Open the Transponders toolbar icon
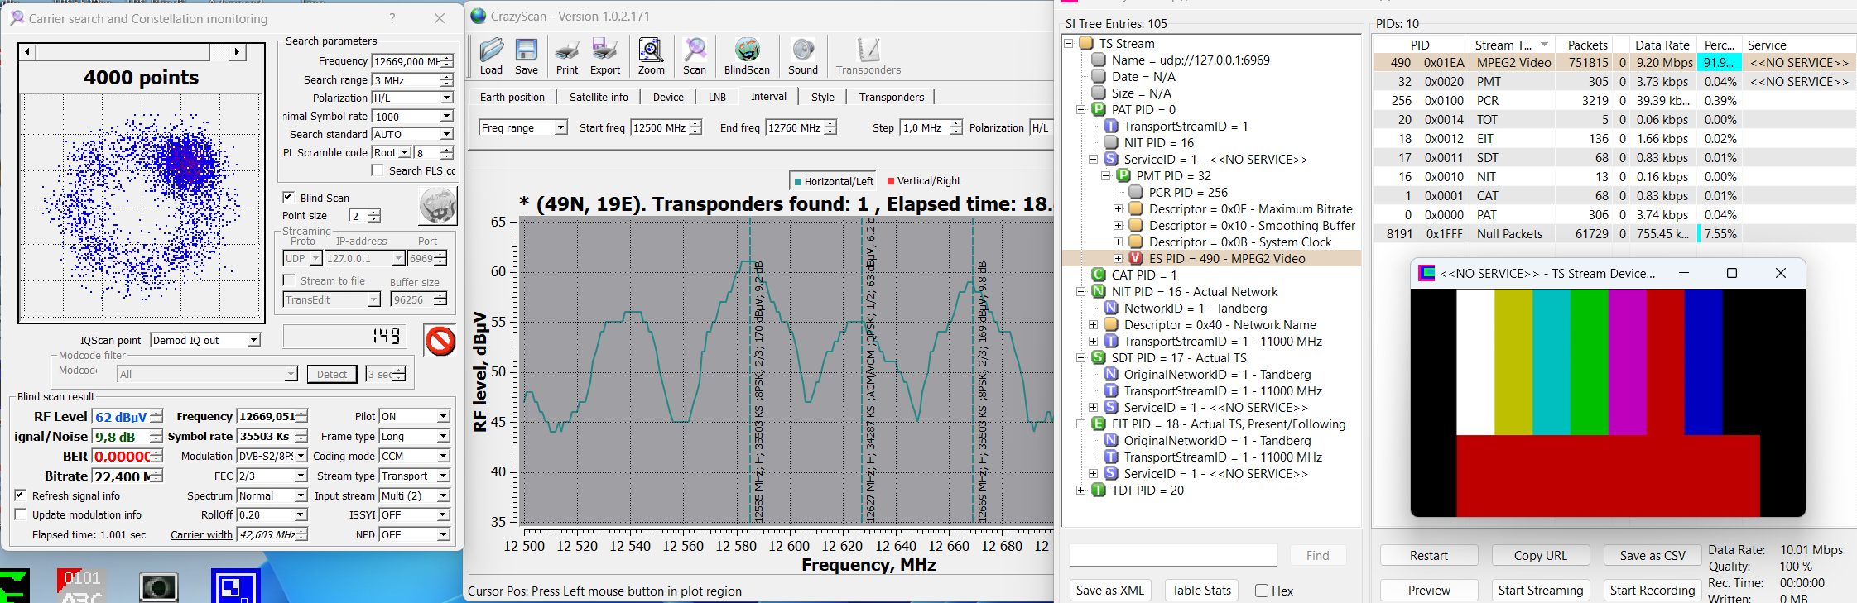This screenshot has width=1857, height=603. click(868, 55)
